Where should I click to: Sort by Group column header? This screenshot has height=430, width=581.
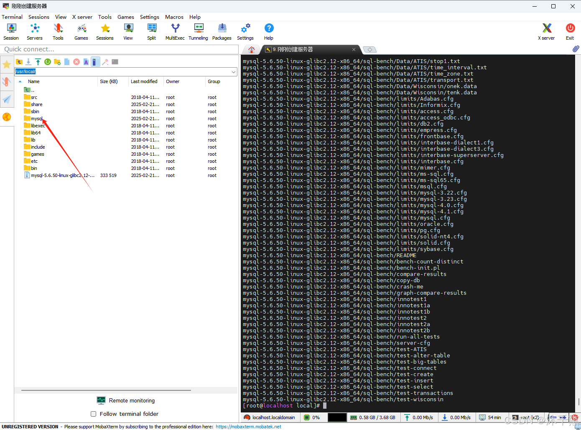point(214,81)
